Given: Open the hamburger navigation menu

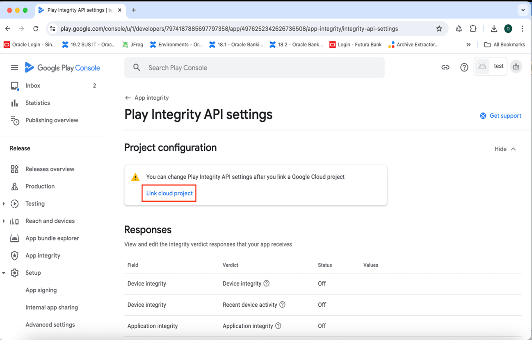Looking at the screenshot, I should 14,68.
